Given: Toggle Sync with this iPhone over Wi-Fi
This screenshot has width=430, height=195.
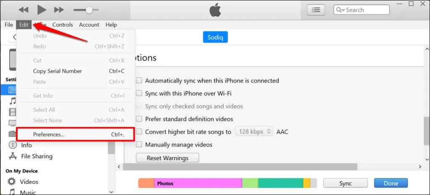Looking at the screenshot, I should 139,93.
